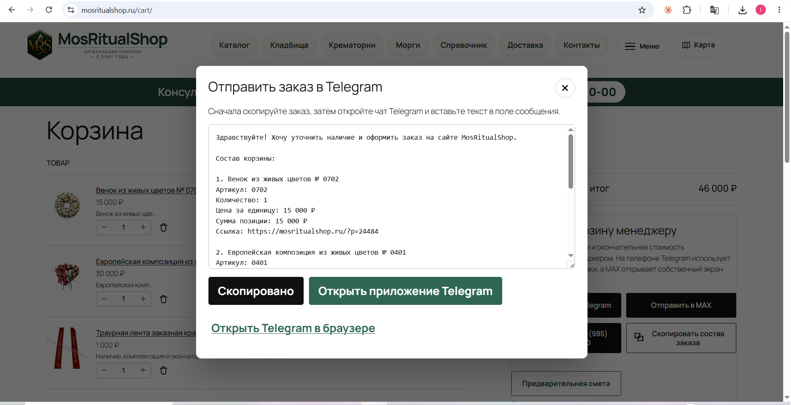Screen dimensions: 791x405
Task: Decrease quantity of Европейская композиция
Action: [x=104, y=299]
